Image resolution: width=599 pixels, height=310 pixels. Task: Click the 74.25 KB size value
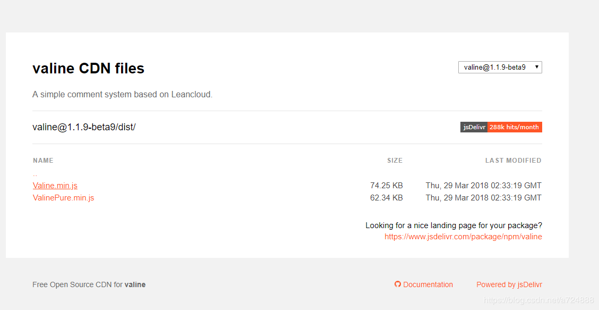[386, 186]
